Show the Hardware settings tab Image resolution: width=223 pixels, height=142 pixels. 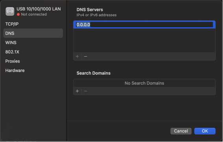coord(33,70)
